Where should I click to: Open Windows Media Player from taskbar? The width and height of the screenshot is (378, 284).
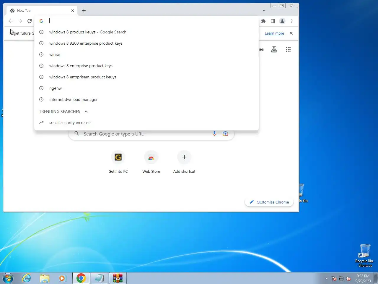click(x=63, y=278)
